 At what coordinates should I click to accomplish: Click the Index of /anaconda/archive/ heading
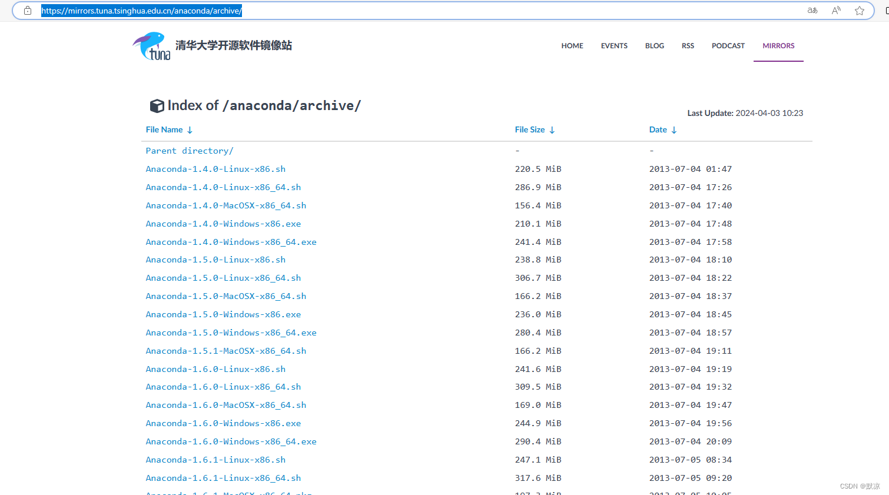point(264,106)
